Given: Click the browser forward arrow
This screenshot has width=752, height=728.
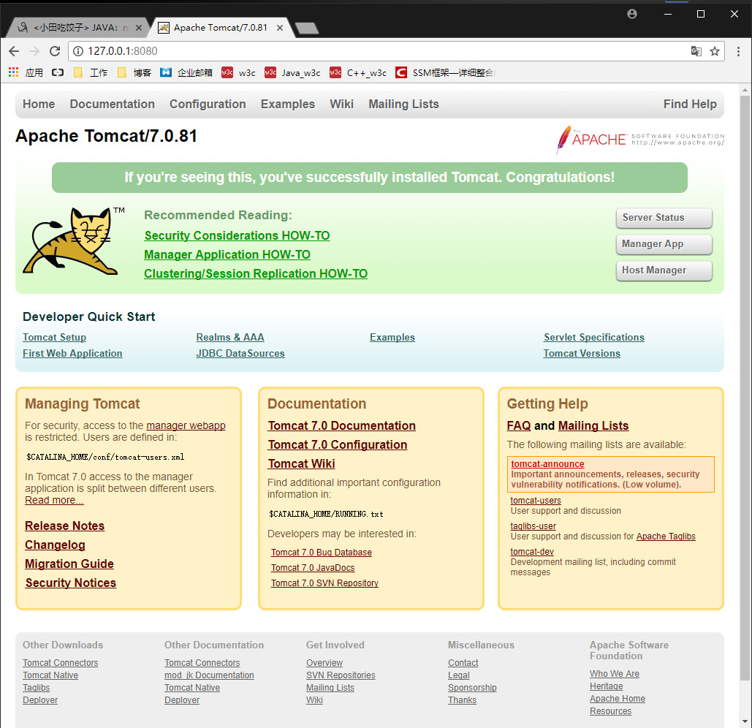Looking at the screenshot, I should (34, 51).
